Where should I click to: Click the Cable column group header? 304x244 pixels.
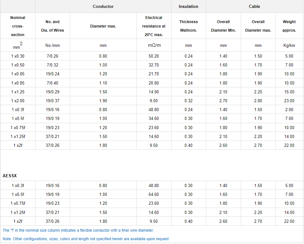254,6
